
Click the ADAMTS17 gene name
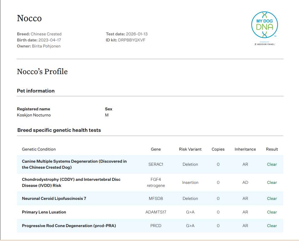(x=156, y=212)
